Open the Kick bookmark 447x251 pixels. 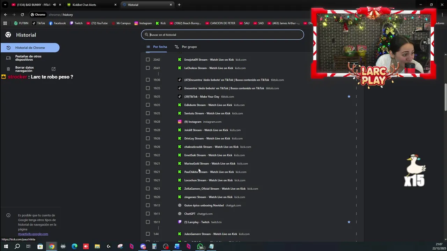click(161, 23)
